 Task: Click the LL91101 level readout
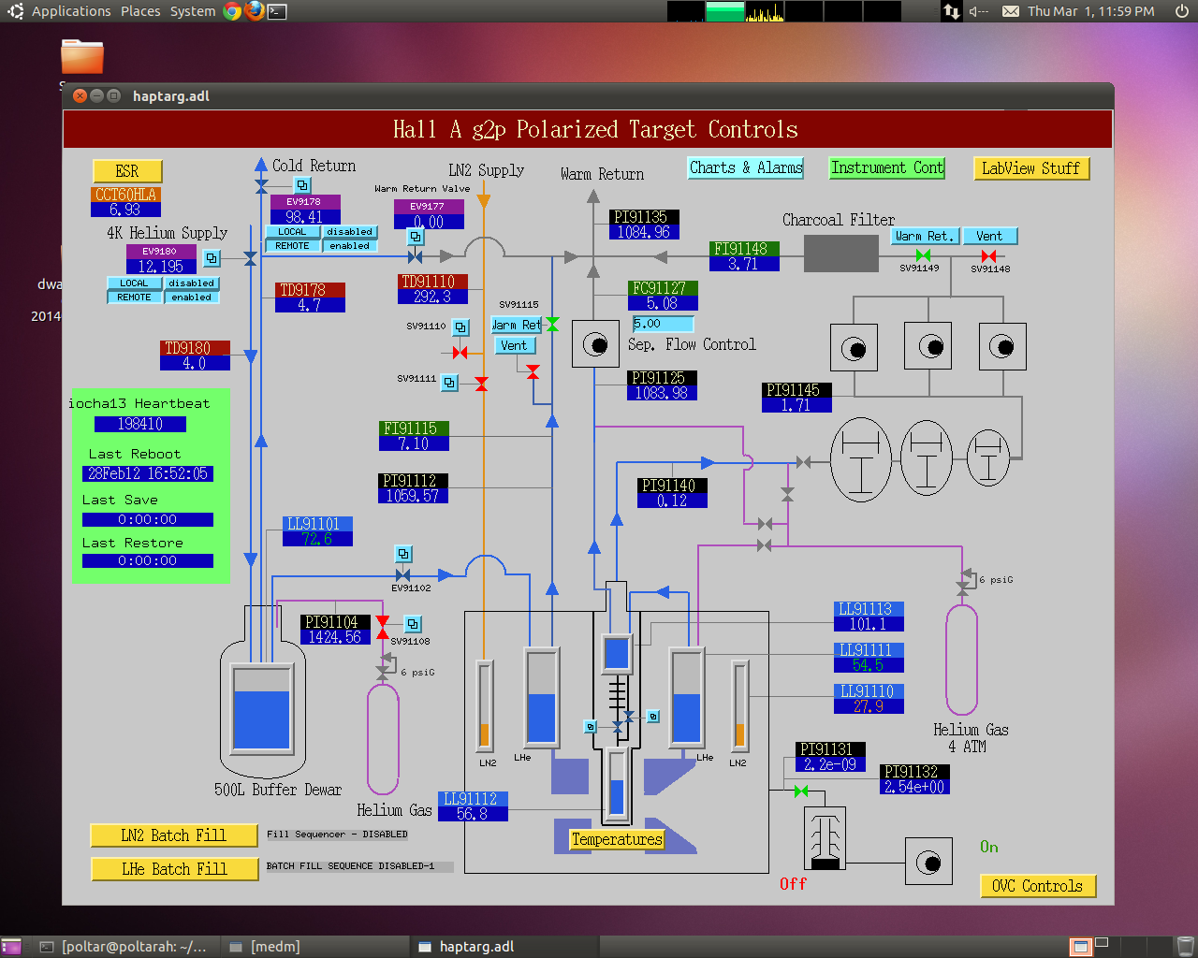[316, 539]
